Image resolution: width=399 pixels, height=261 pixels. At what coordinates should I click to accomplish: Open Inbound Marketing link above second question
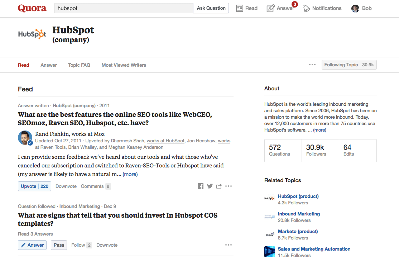tap(80, 206)
